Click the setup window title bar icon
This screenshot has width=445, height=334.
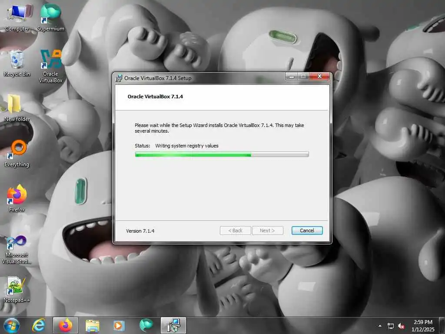tap(119, 78)
